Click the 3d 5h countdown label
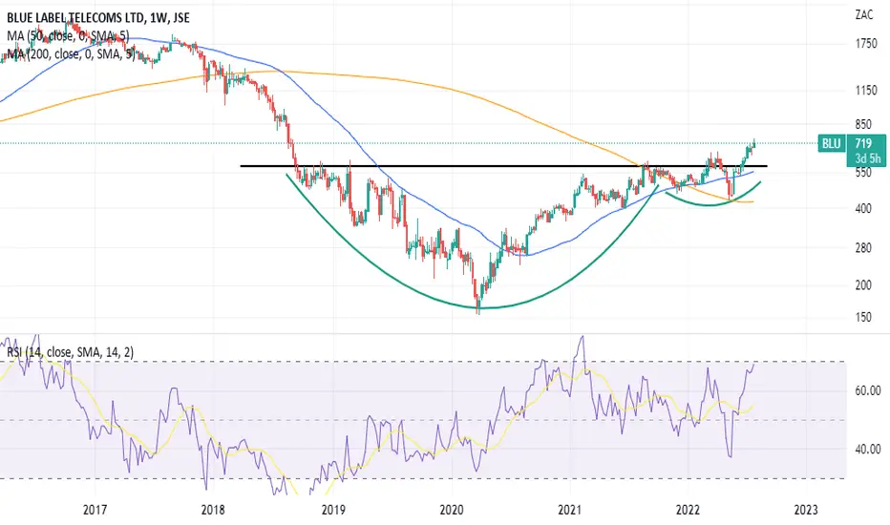 click(867, 158)
